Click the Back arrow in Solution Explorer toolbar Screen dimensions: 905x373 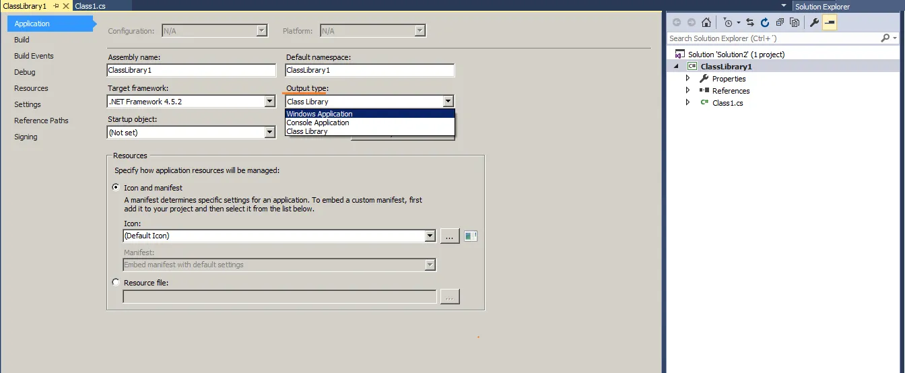[x=677, y=22]
